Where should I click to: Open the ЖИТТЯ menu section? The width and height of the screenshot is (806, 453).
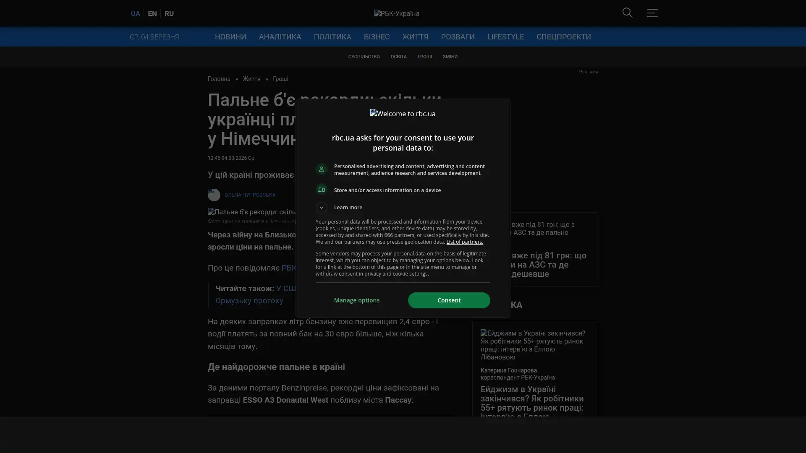click(x=415, y=37)
